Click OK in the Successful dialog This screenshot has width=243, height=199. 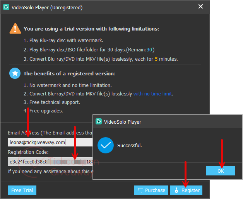click(221, 171)
